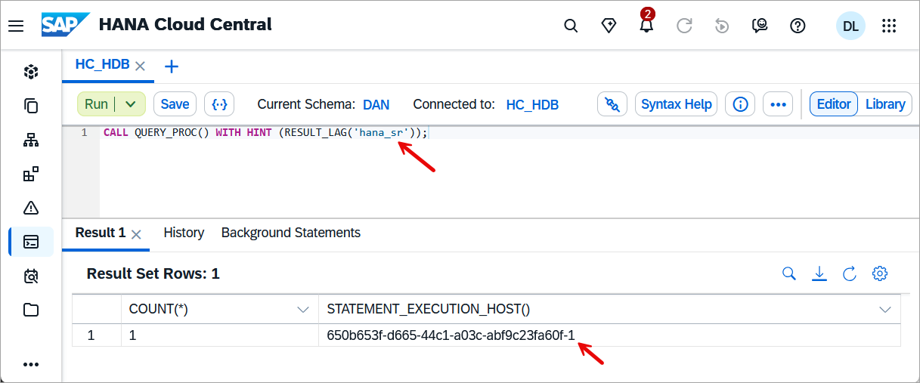This screenshot has width=920, height=383.
Task: Select the HC_HDB console tab
Action: 102,65
